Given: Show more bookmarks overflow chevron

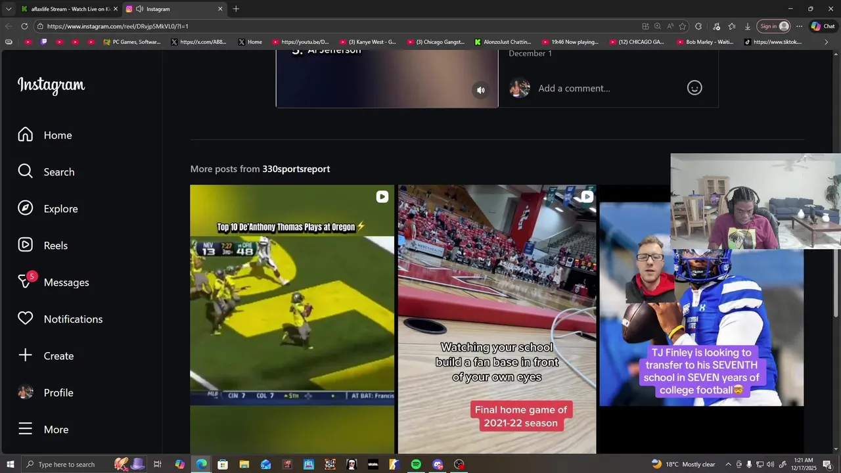Looking at the screenshot, I should [x=827, y=41].
